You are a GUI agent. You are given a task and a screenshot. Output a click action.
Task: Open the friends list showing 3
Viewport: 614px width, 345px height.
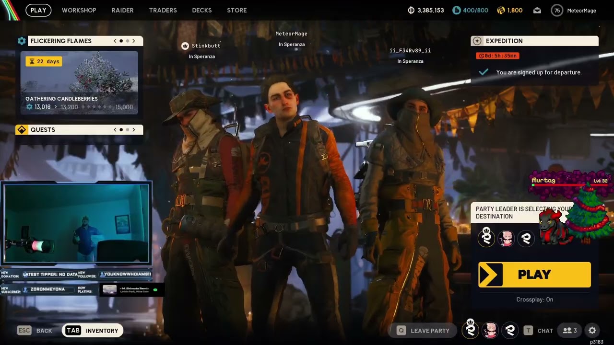coord(569,331)
